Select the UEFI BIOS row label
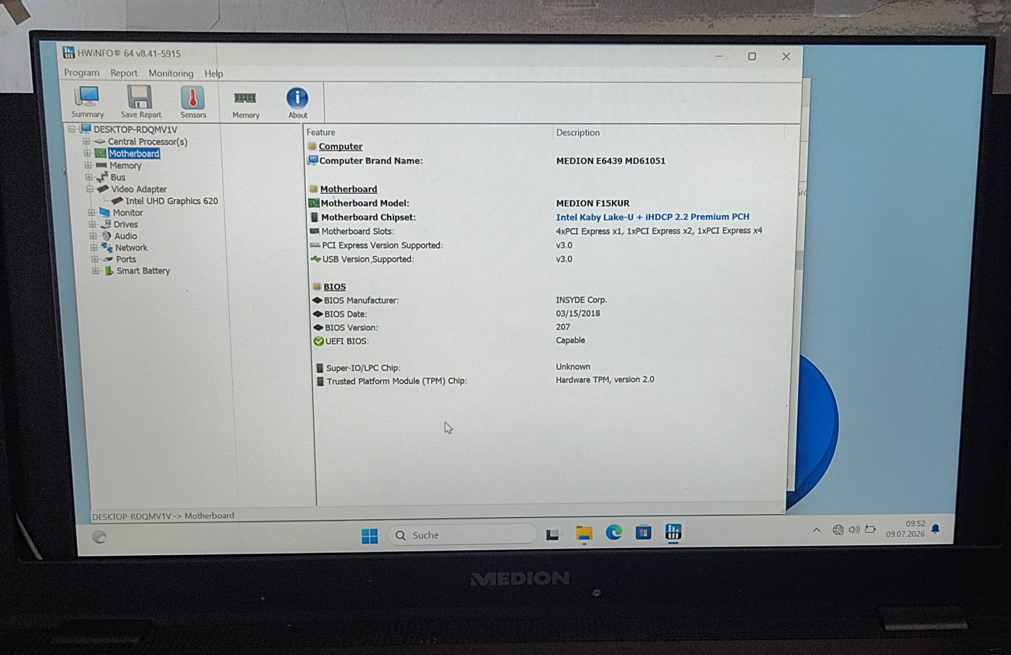Image resolution: width=1011 pixels, height=655 pixels. point(347,341)
